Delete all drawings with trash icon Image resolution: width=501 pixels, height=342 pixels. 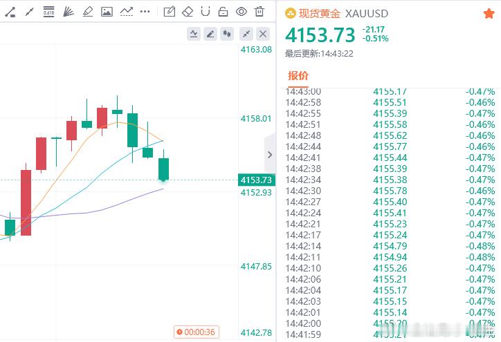[259, 12]
